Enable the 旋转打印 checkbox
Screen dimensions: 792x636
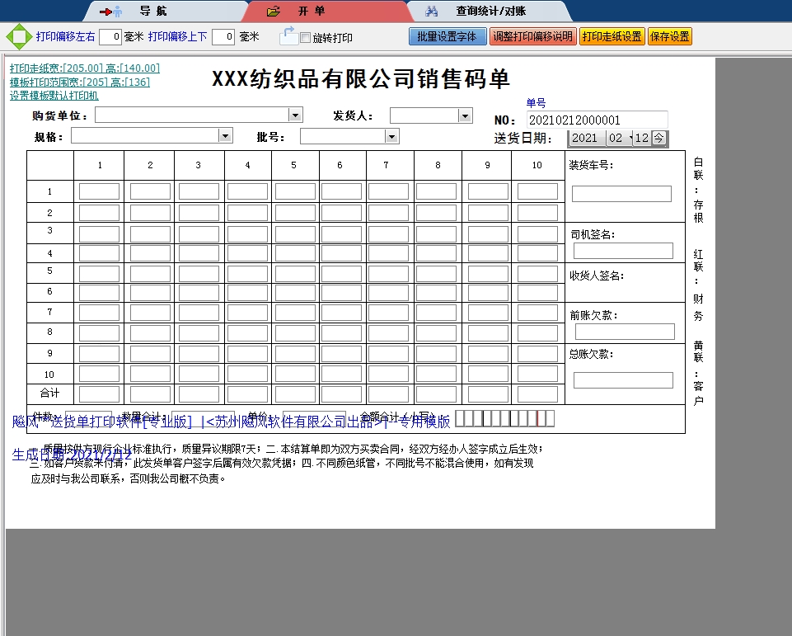click(306, 38)
